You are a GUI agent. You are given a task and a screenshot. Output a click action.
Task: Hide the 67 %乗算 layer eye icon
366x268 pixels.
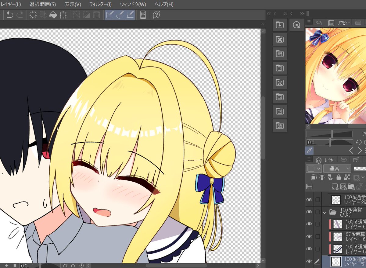tap(309, 237)
